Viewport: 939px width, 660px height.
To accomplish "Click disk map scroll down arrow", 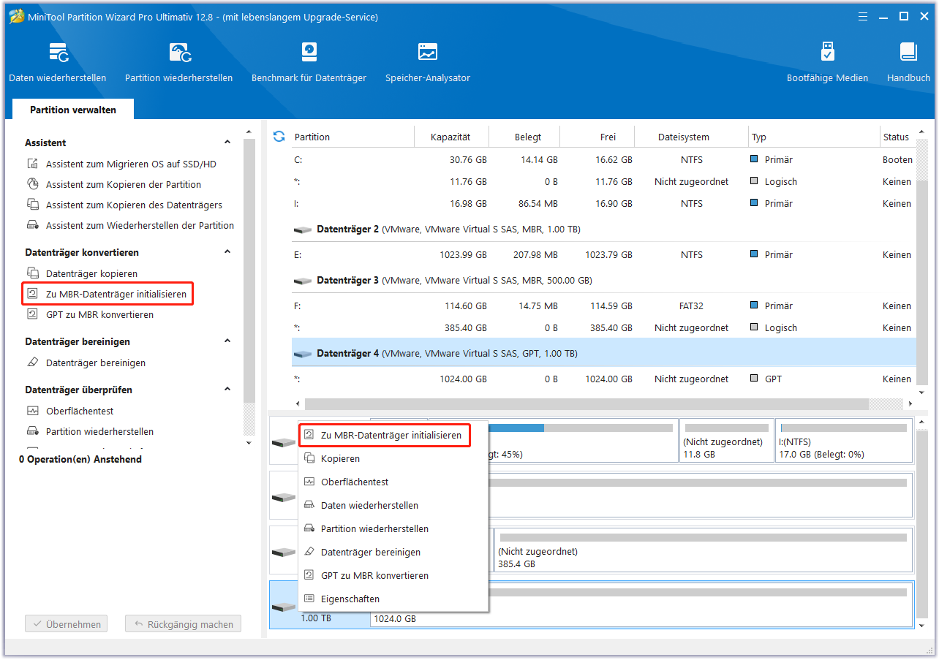I will (x=921, y=626).
